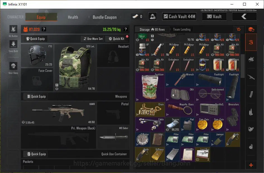Select the rifle weapons category filter
The image size is (264, 173).
[x=251, y=77]
